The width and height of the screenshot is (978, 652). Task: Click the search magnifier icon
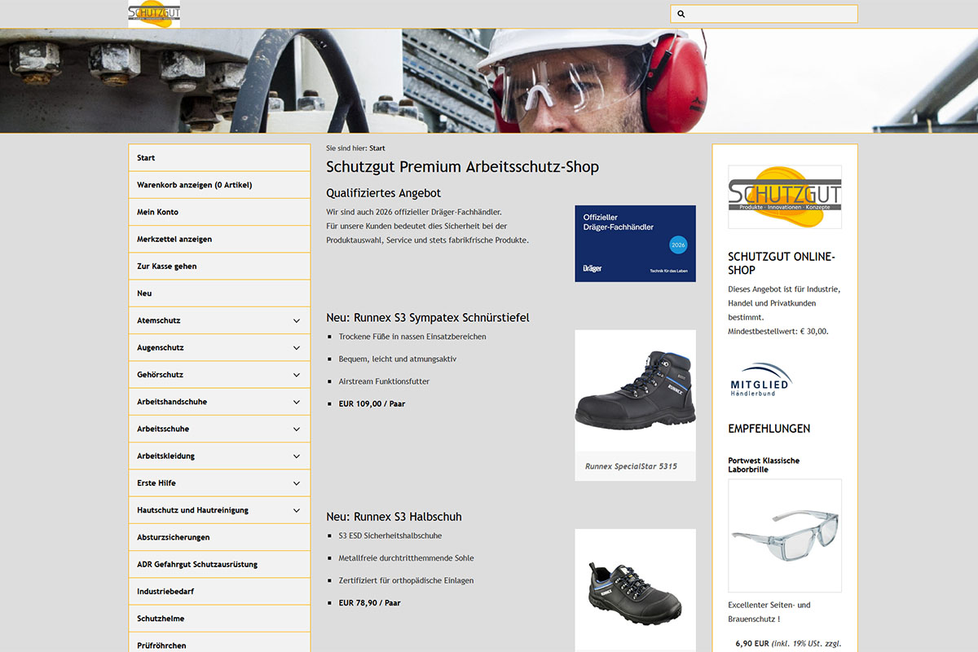coord(681,14)
